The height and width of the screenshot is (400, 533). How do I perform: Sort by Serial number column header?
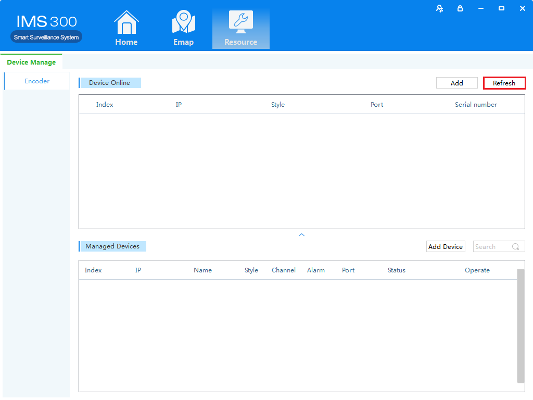(x=476, y=105)
